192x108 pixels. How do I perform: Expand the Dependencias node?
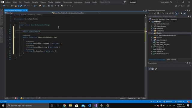152,26
